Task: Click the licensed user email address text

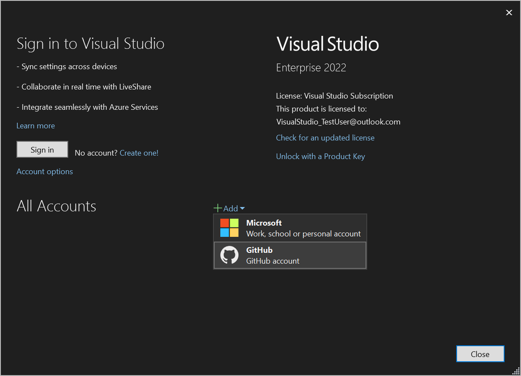Action: tap(338, 121)
